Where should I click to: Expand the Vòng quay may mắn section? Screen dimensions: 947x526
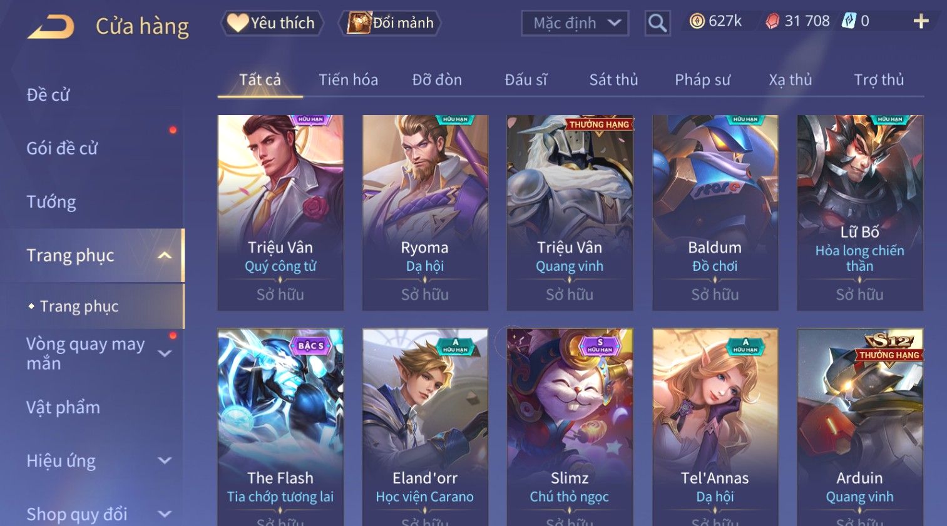tap(165, 353)
